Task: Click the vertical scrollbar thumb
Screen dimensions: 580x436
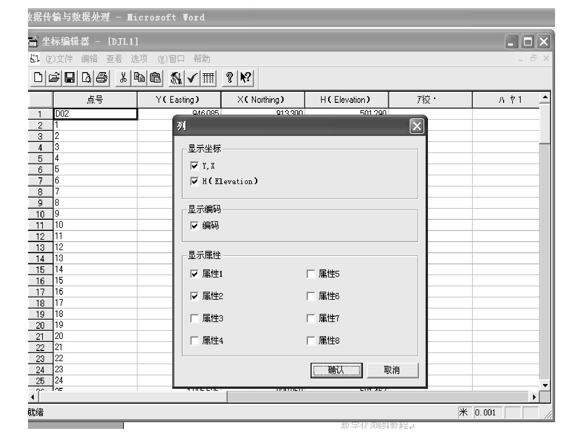Action: point(545,124)
